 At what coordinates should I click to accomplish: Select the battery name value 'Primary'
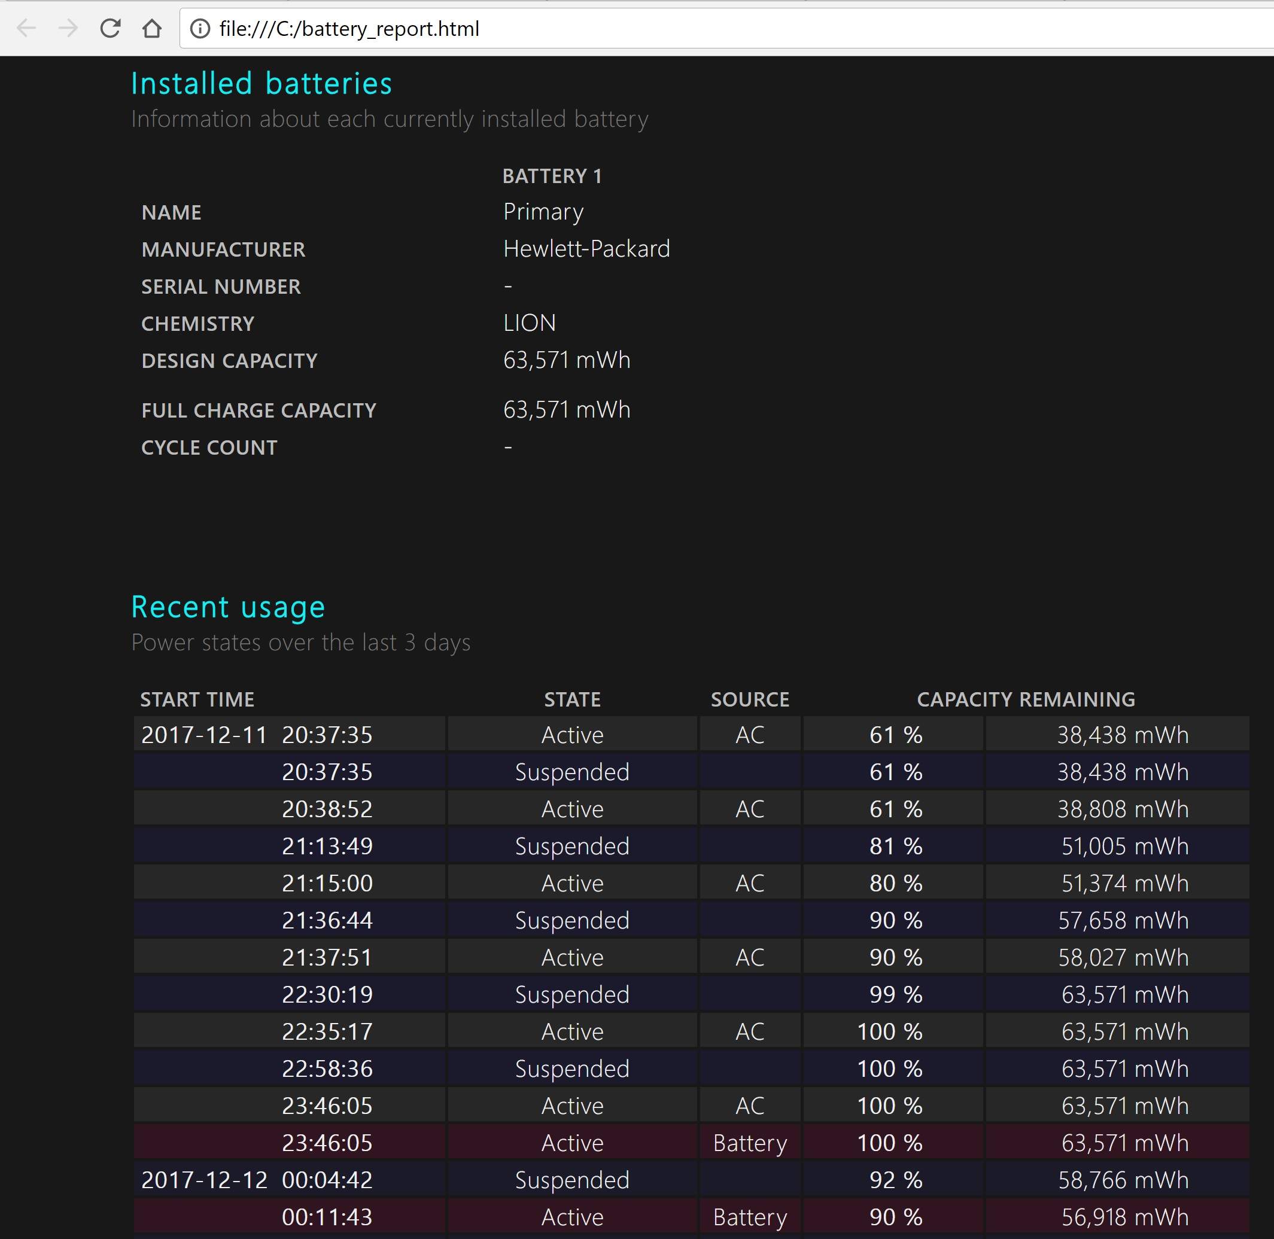point(543,212)
